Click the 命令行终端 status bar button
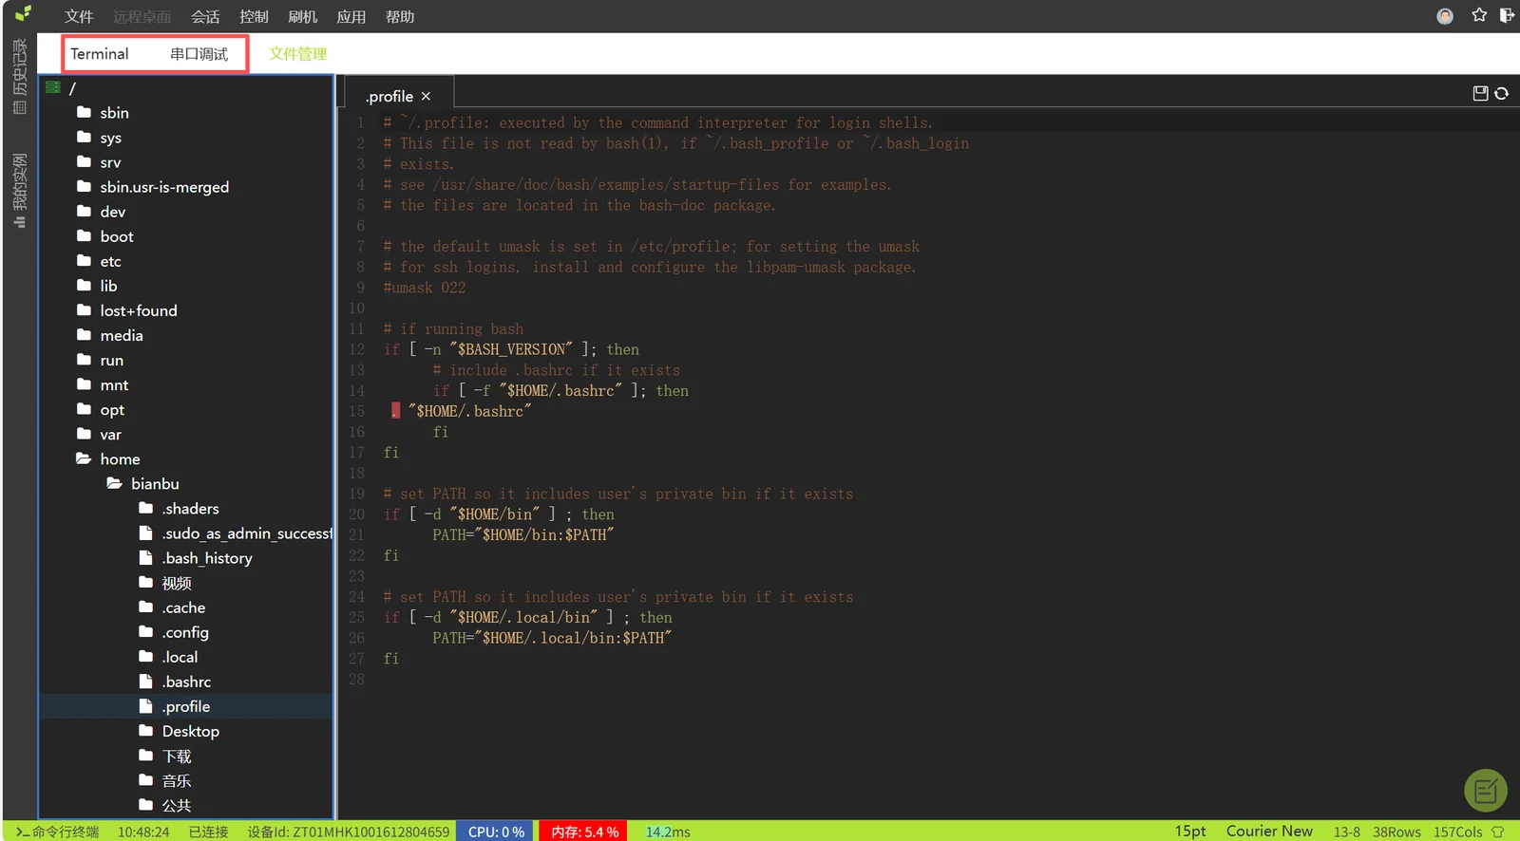1520x841 pixels. coord(57,832)
